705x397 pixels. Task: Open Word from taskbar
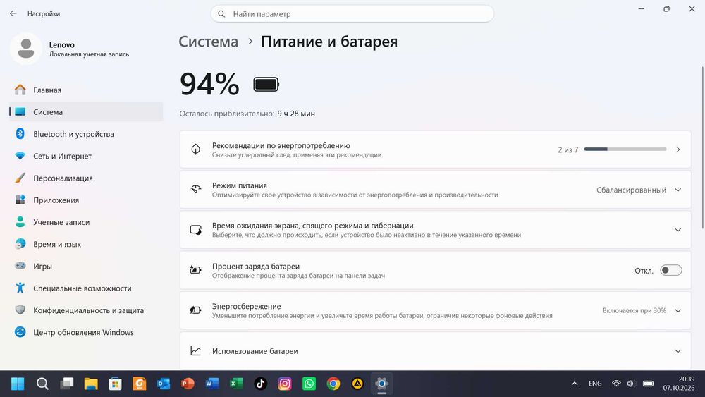click(211, 384)
